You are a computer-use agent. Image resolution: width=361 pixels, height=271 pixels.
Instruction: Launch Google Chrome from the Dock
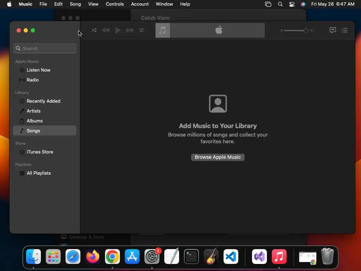112,257
